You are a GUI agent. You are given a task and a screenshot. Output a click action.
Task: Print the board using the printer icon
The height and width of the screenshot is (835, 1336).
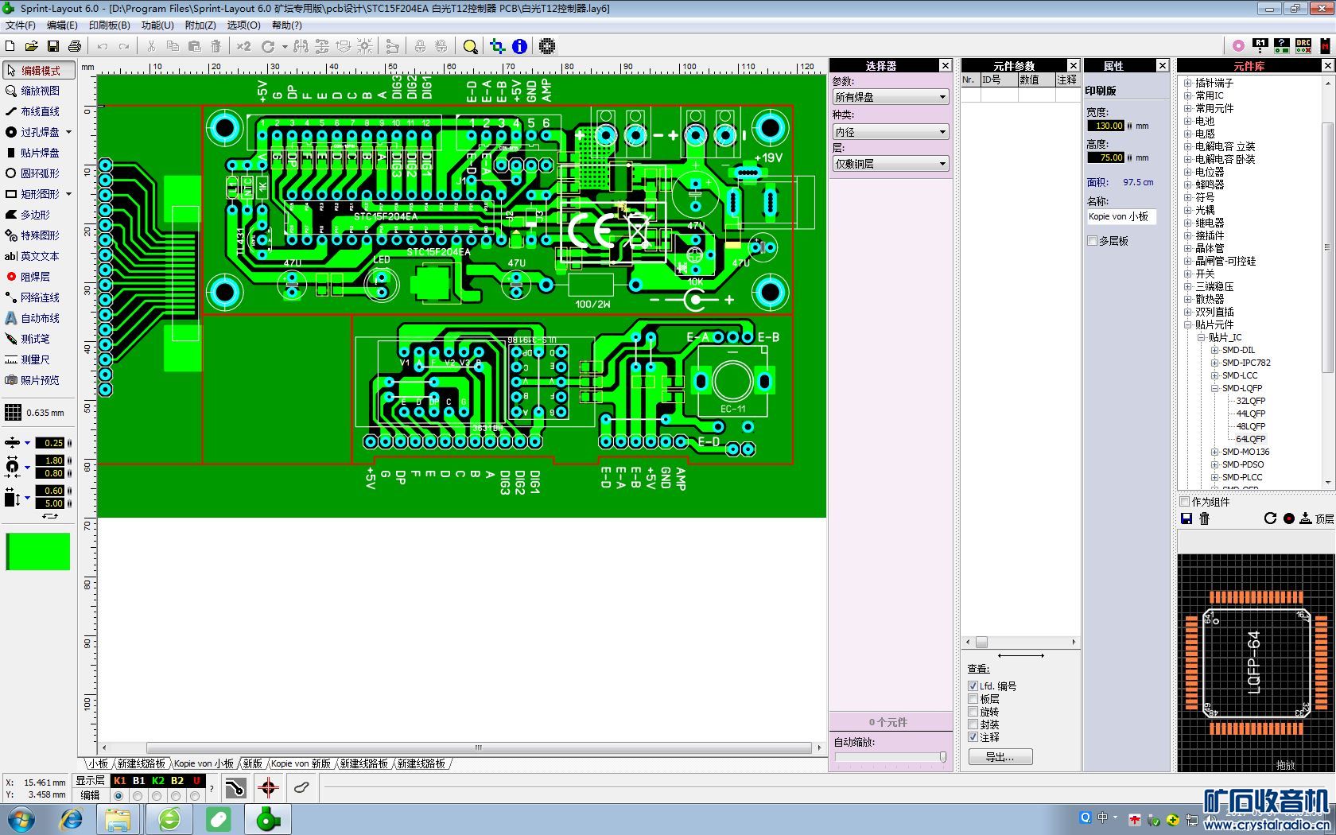click(75, 46)
